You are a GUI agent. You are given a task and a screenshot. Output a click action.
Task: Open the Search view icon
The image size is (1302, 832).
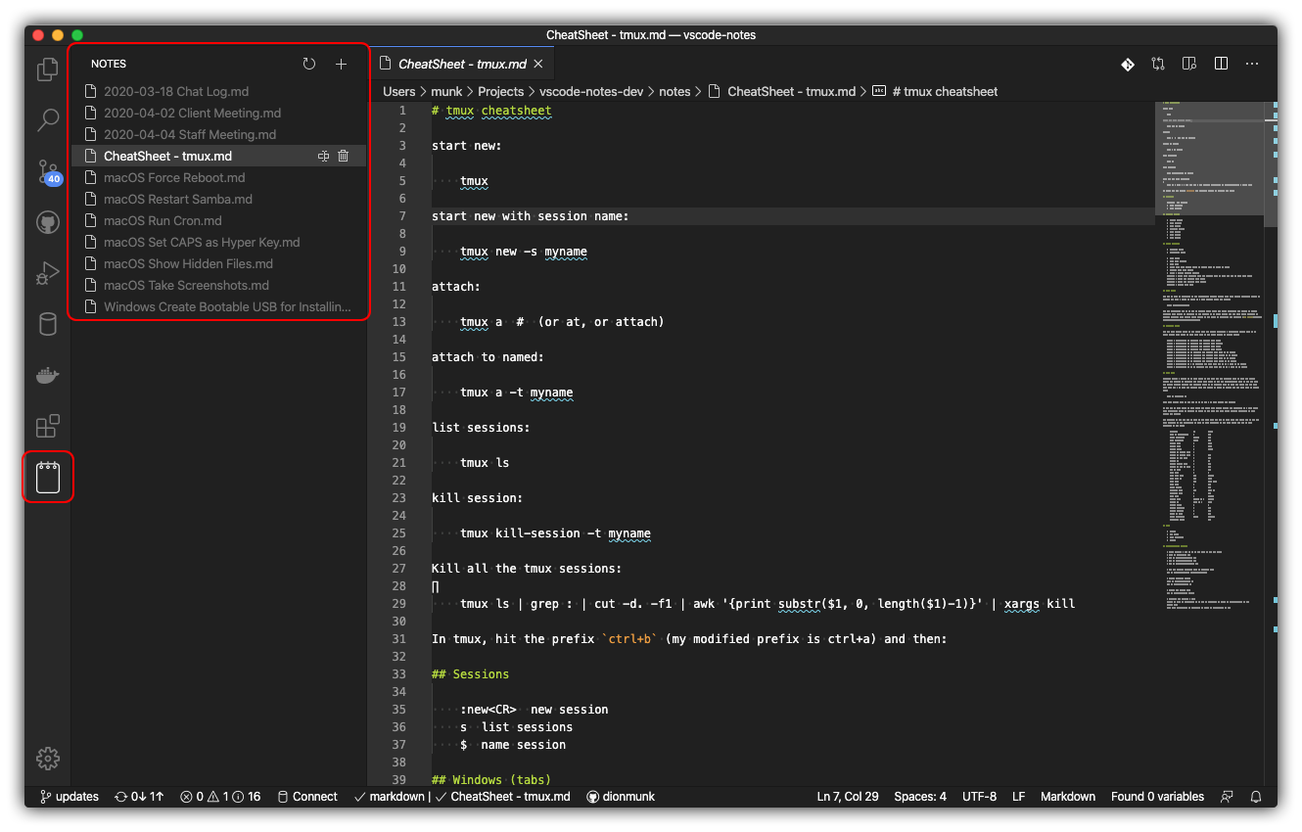click(x=47, y=120)
